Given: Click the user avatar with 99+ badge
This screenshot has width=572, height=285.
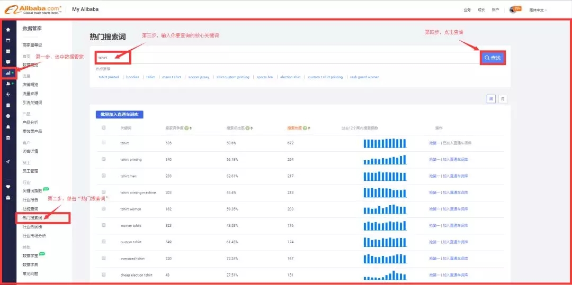Looking at the screenshot, I should click(513, 10).
